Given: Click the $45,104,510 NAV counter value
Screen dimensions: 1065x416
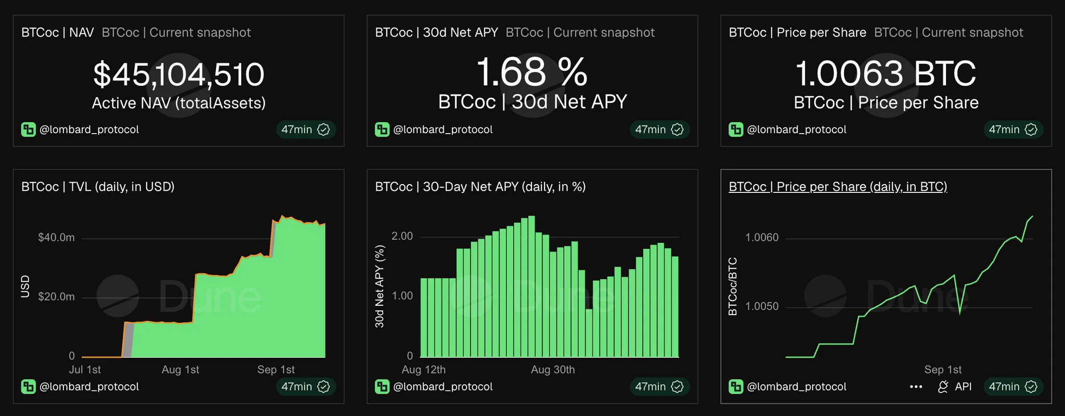Looking at the screenshot, I should (179, 74).
